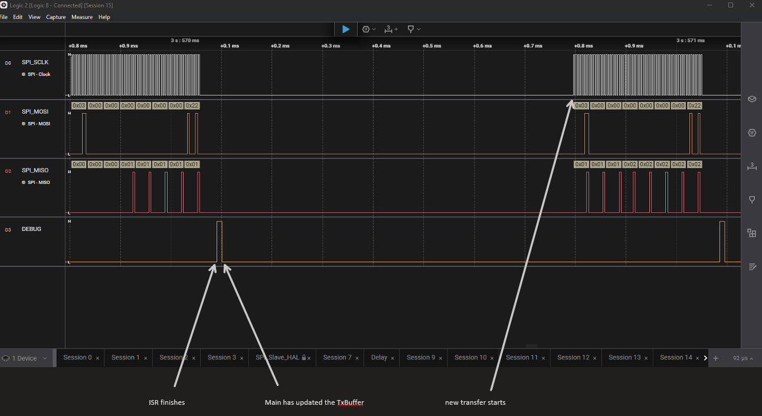Open the Measurements panel in right sidebar

(x=751, y=167)
